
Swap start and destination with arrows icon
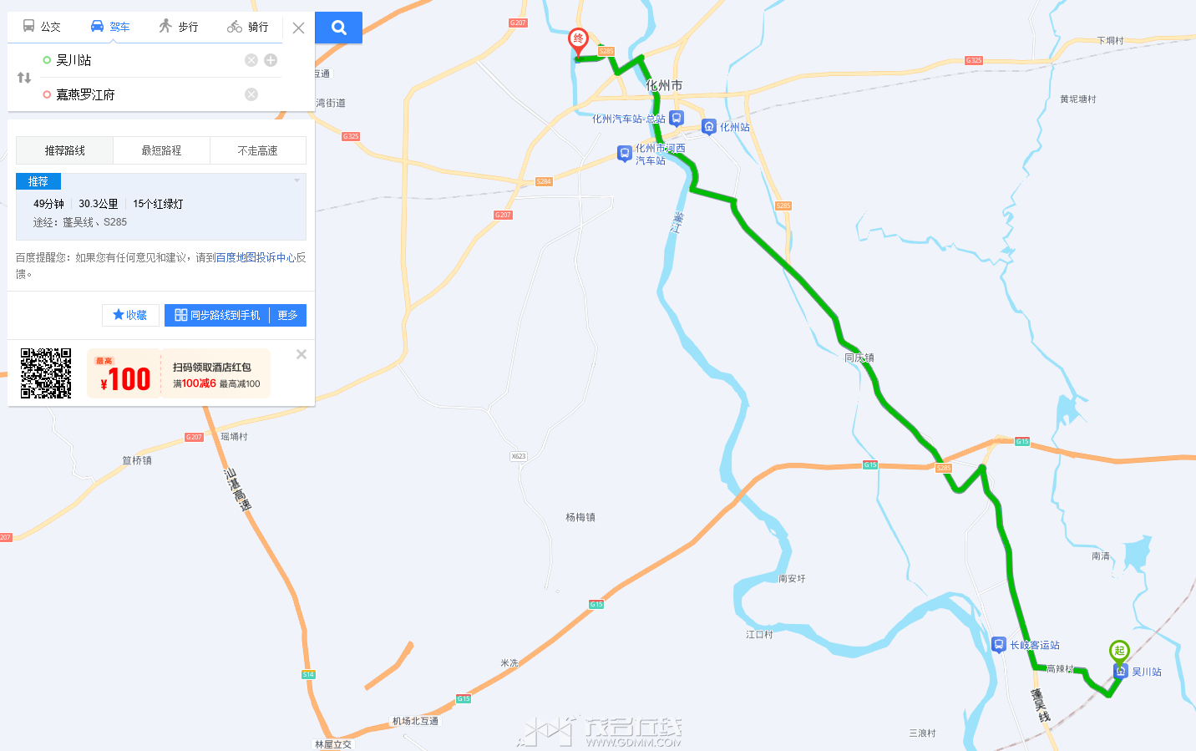click(x=24, y=78)
